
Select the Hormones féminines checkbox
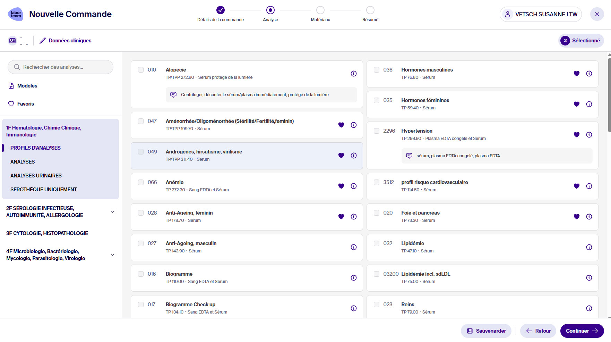(x=377, y=100)
